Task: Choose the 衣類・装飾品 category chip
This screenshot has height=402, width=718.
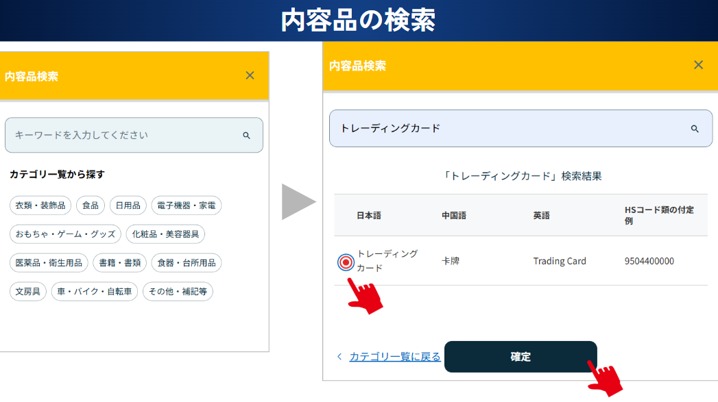Action: [x=40, y=205]
